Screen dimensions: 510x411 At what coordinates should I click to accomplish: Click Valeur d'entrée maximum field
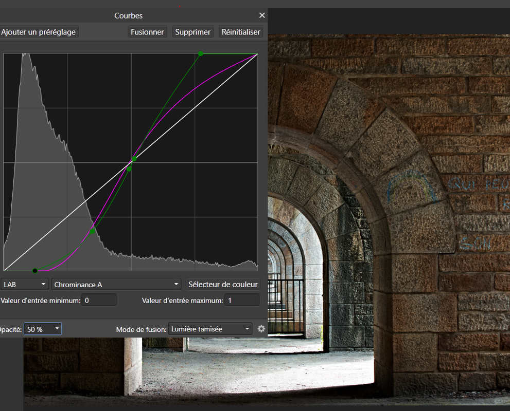(x=242, y=301)
